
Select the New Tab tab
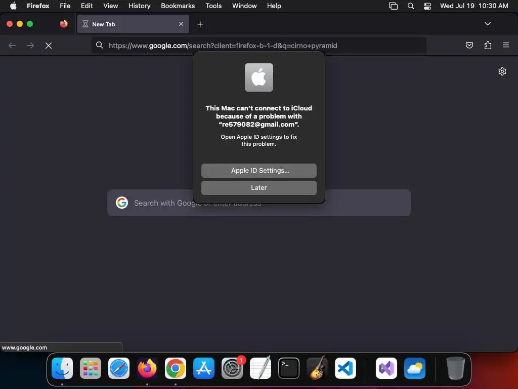click(133, 24)
